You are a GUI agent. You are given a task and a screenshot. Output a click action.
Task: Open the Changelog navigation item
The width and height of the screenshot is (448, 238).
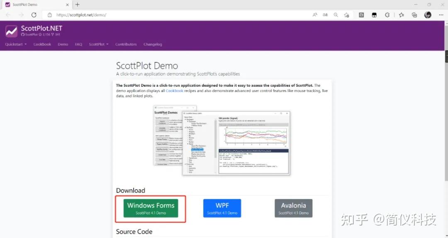tap(153, 44)
